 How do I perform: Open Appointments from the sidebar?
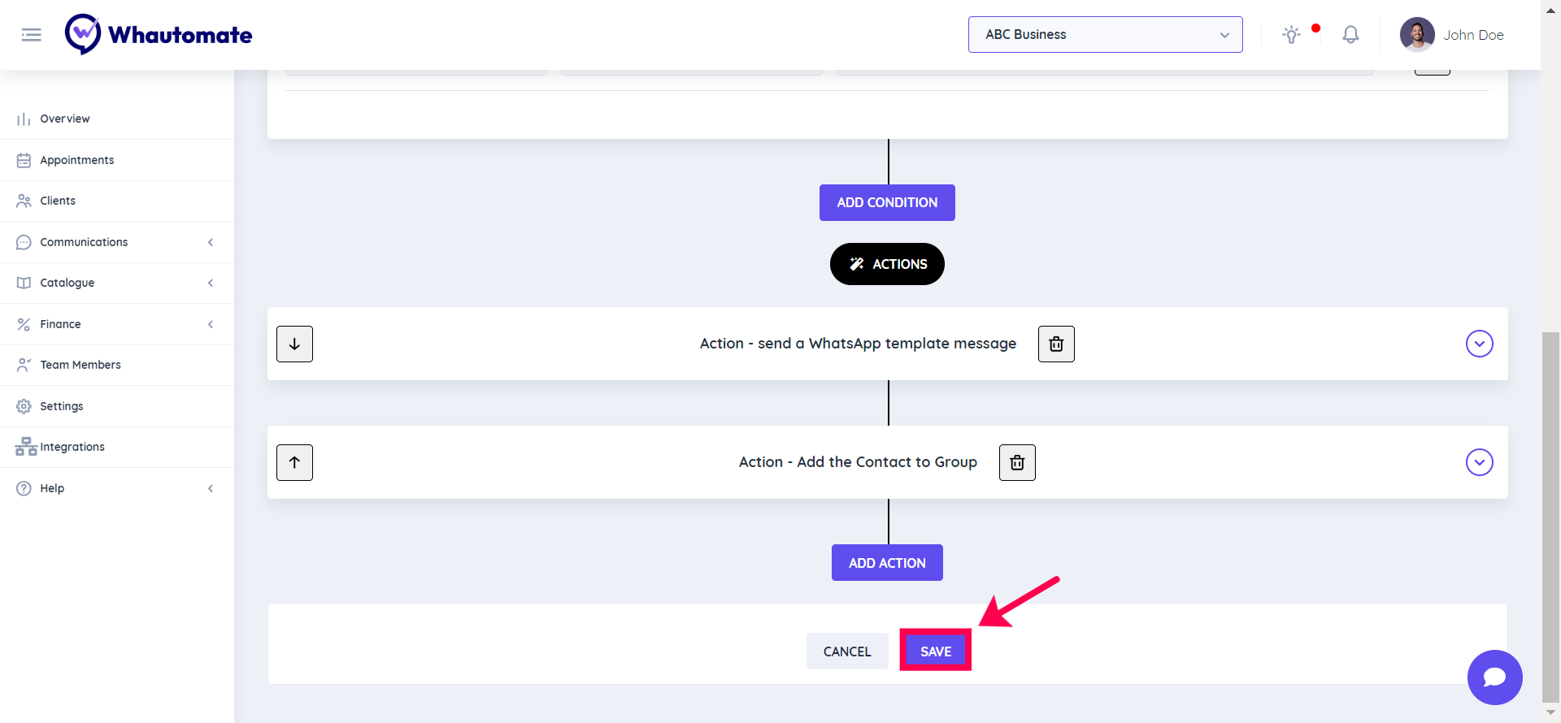click(x=77, y=160)
